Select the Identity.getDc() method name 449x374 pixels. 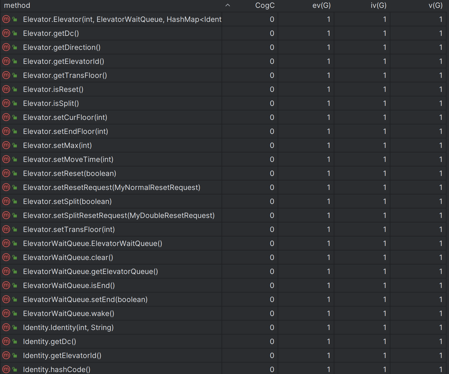(x=49, y=342)
